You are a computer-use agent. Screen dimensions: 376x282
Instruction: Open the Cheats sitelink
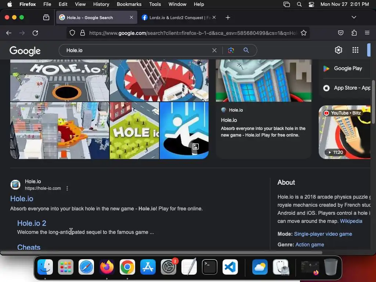coord(29,247)
